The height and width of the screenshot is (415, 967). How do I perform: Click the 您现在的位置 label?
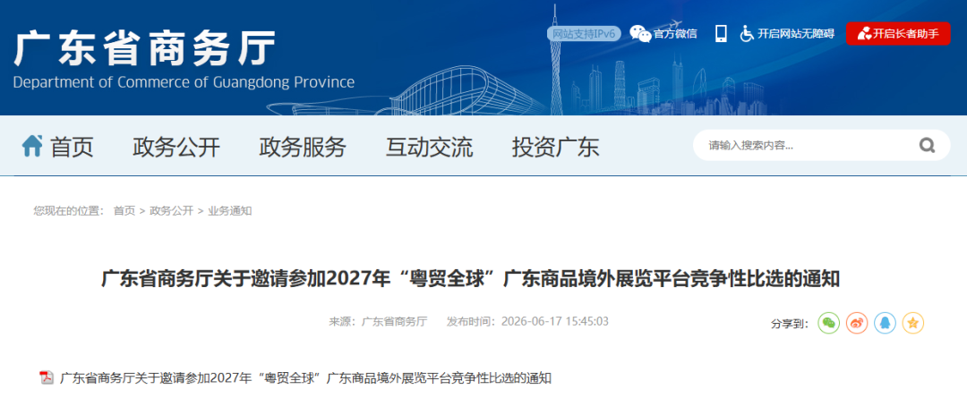pos(69,211)
